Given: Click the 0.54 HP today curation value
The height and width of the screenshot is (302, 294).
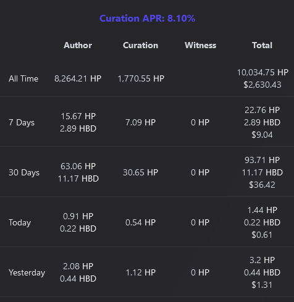Looking at the screenshot, I should pyautogui.click(x=141, y=222).
